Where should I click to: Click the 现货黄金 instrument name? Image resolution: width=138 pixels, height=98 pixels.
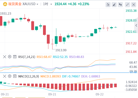click(x=15, y=4)
